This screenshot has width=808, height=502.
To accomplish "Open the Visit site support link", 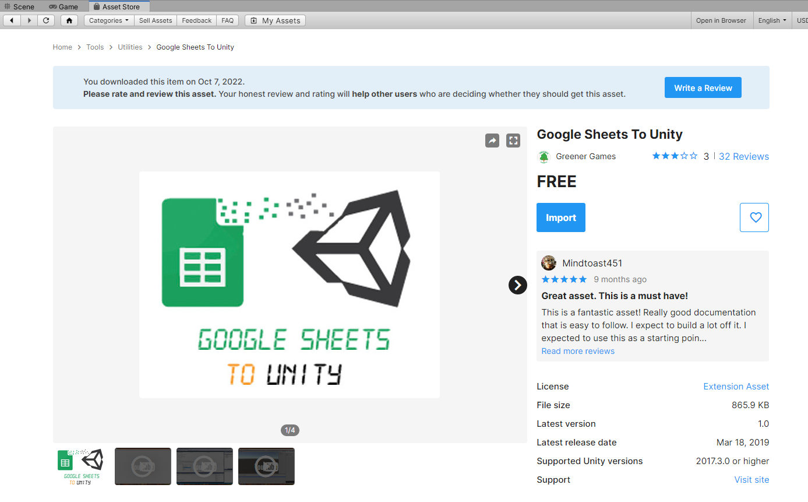I will click(x=751, y=480).
